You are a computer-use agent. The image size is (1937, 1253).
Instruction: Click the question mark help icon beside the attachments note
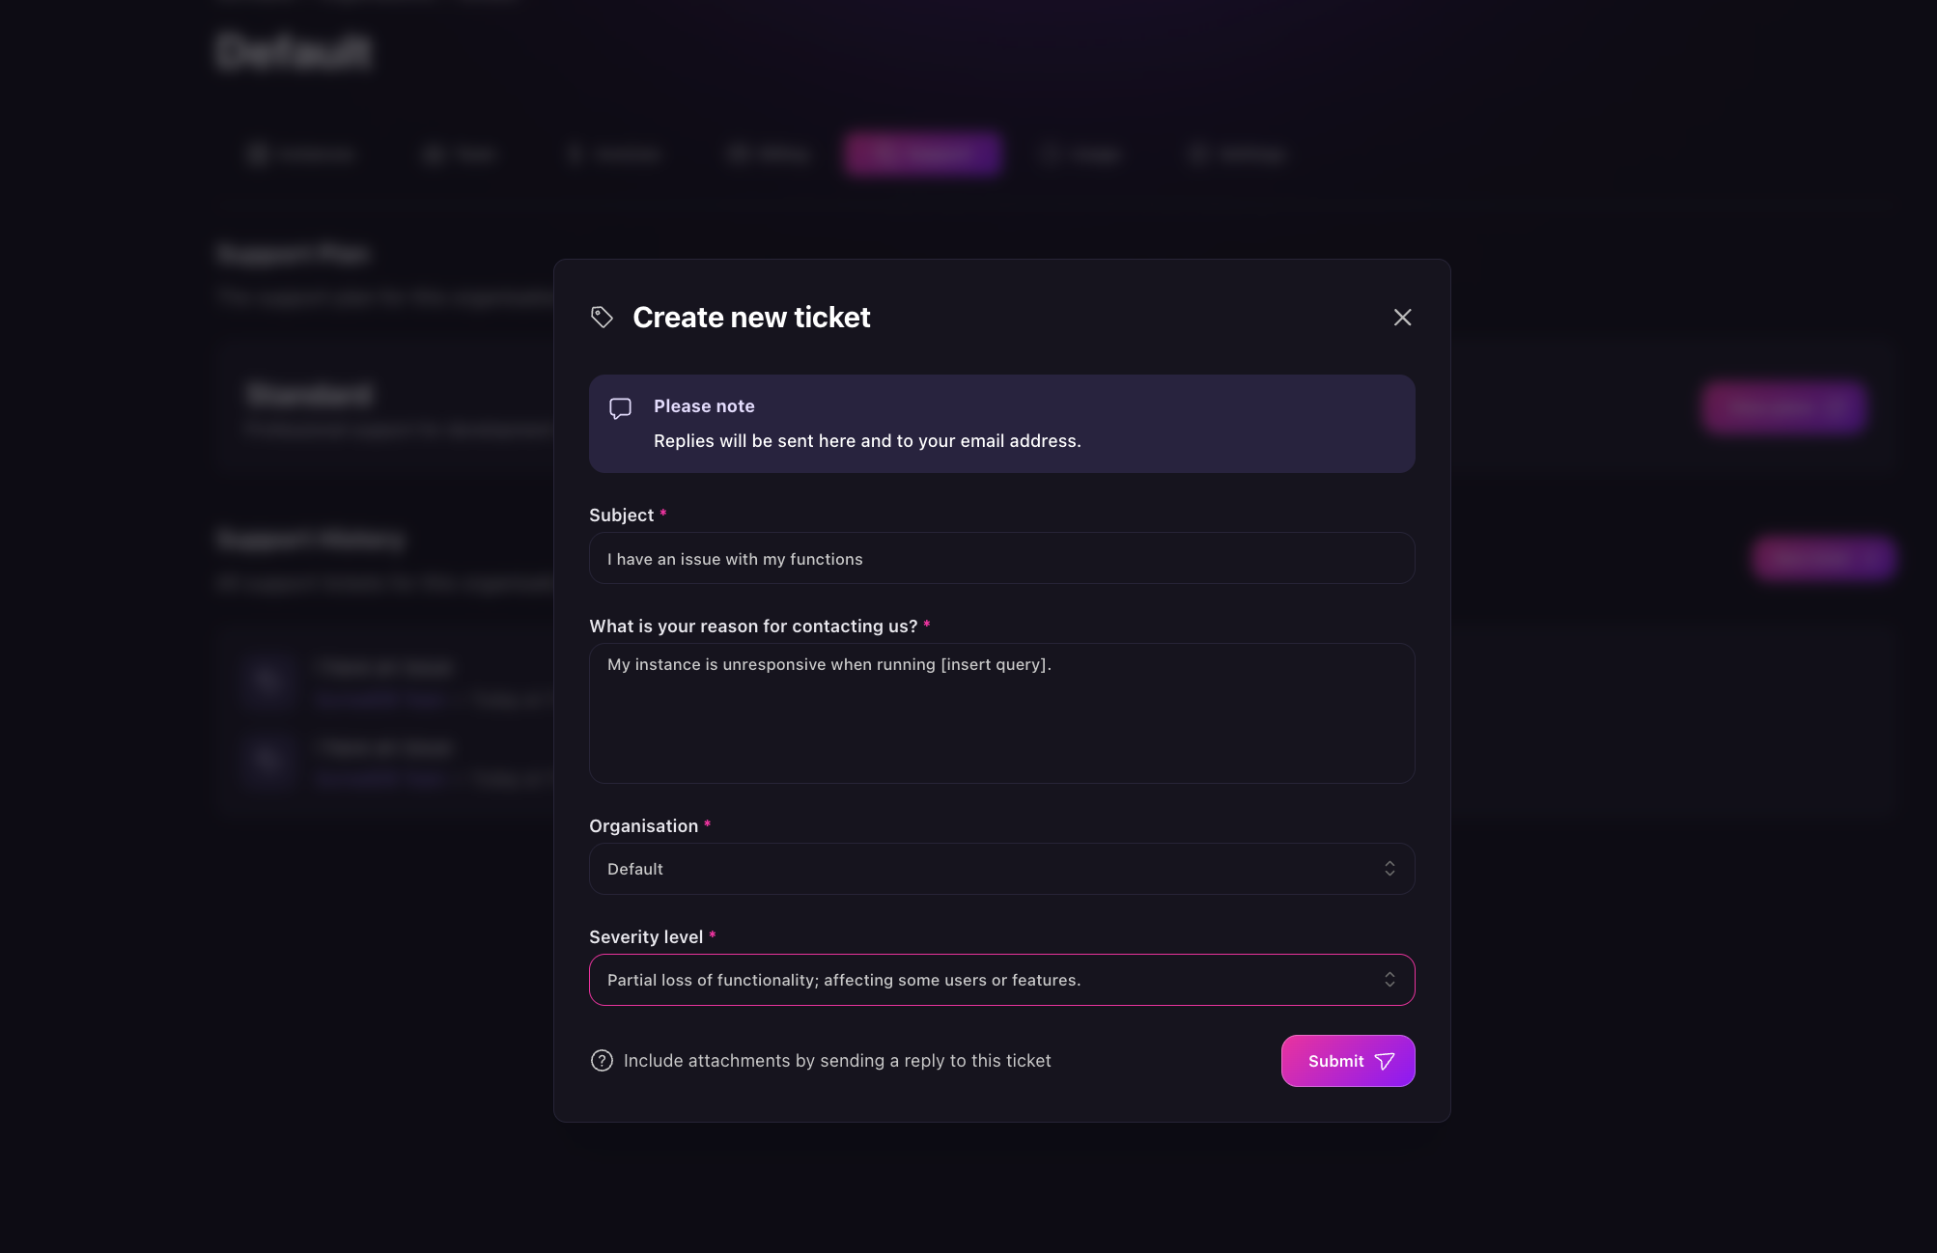tap(601, 1060)
